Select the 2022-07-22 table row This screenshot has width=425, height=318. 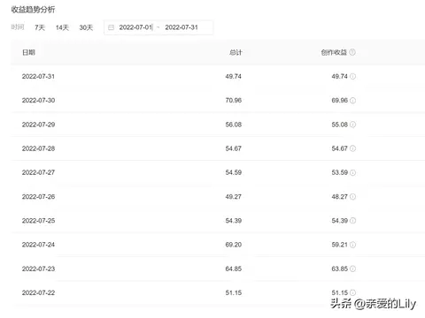click(218, 292)
